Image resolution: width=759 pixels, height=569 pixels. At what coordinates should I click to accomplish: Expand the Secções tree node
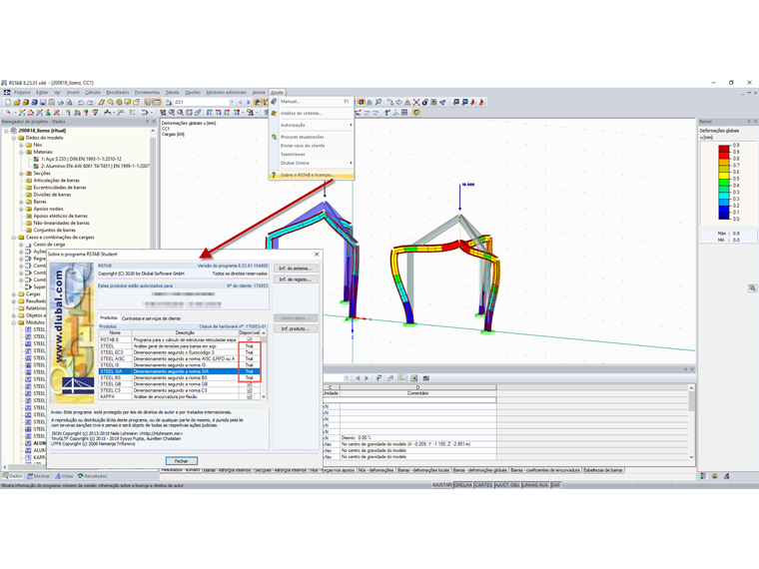(21, 174)
